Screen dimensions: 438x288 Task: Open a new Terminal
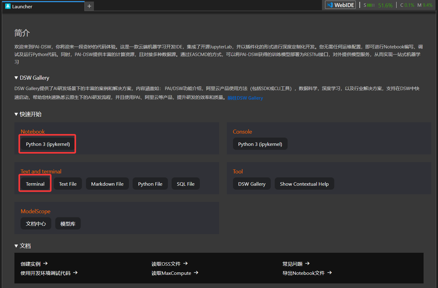pos(35,184)
